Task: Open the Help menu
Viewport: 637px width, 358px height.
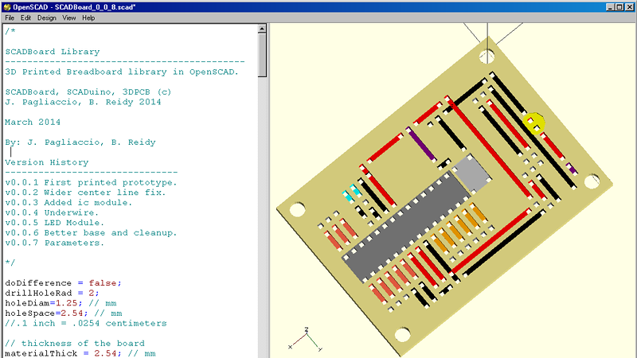Action: [88, 18]
